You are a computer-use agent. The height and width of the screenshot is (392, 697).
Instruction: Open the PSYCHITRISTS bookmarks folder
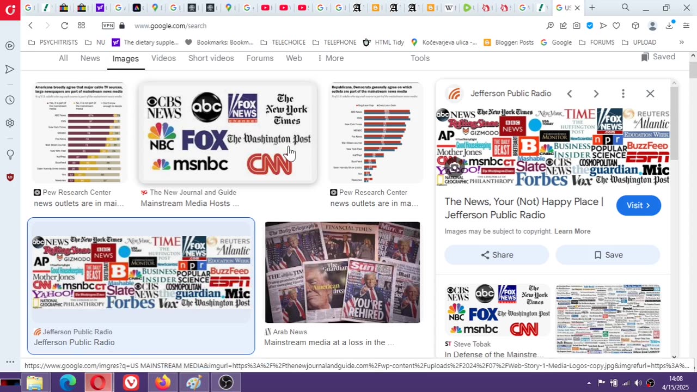coord(53,42)
